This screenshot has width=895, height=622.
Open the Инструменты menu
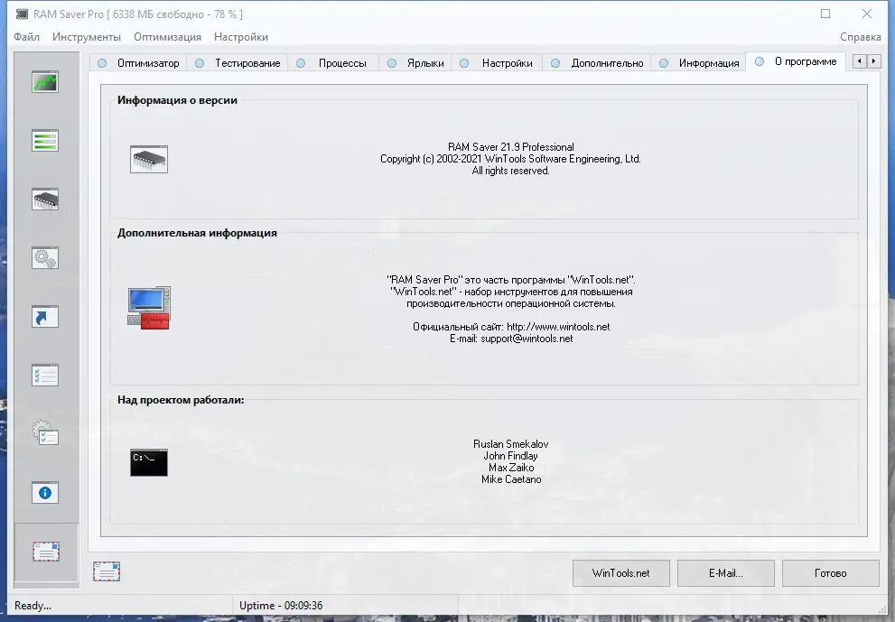click(87, 37)
